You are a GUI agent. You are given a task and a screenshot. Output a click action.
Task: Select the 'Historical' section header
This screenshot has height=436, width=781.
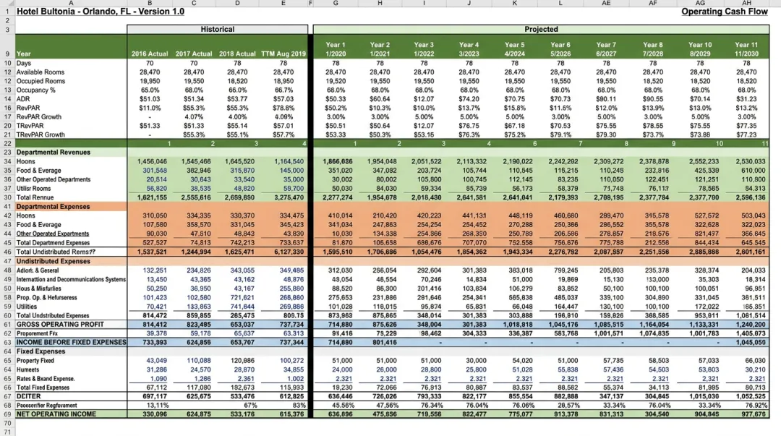(217, 30)
